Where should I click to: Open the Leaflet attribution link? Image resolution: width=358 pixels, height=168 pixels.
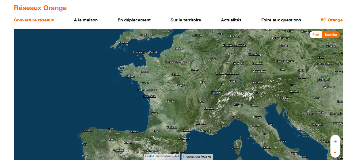pyautogui.click(x=150, y=156)
